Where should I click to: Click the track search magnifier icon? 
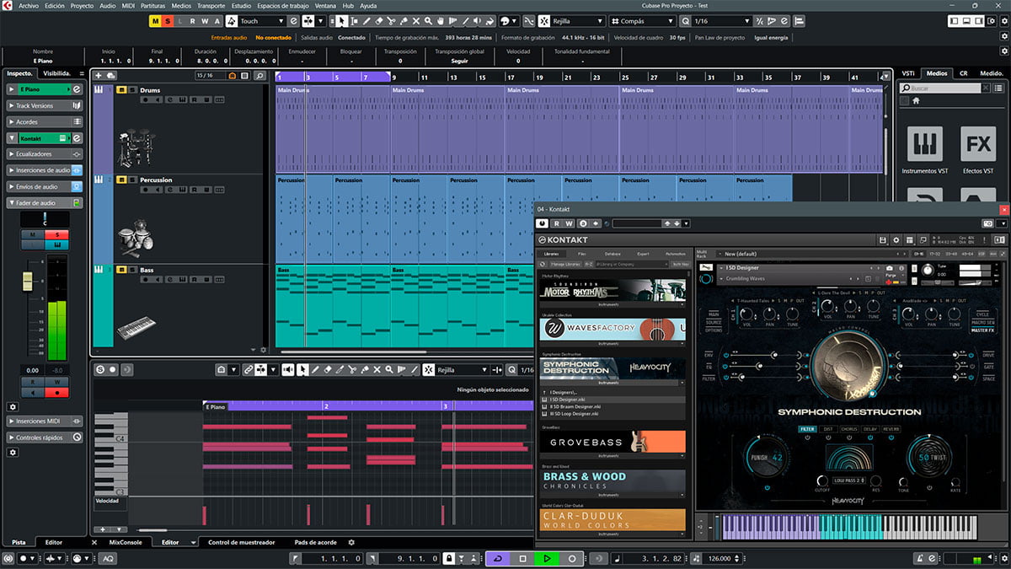coord(260,75)
